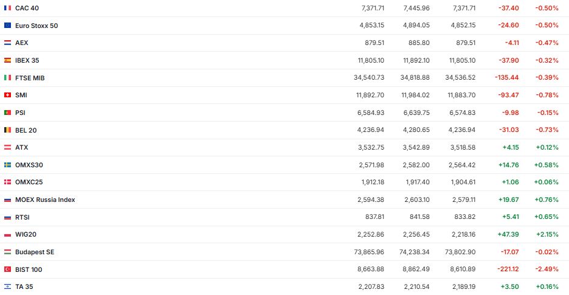The width and height of the screenshot is (569, 295).
Task: Click the France flag icon beside CAC 40
Action: [7, 8]
